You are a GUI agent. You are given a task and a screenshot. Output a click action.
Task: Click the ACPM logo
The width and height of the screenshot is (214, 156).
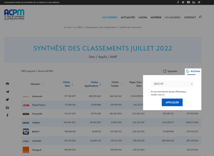pyautogui.click(x=14, y=15)
